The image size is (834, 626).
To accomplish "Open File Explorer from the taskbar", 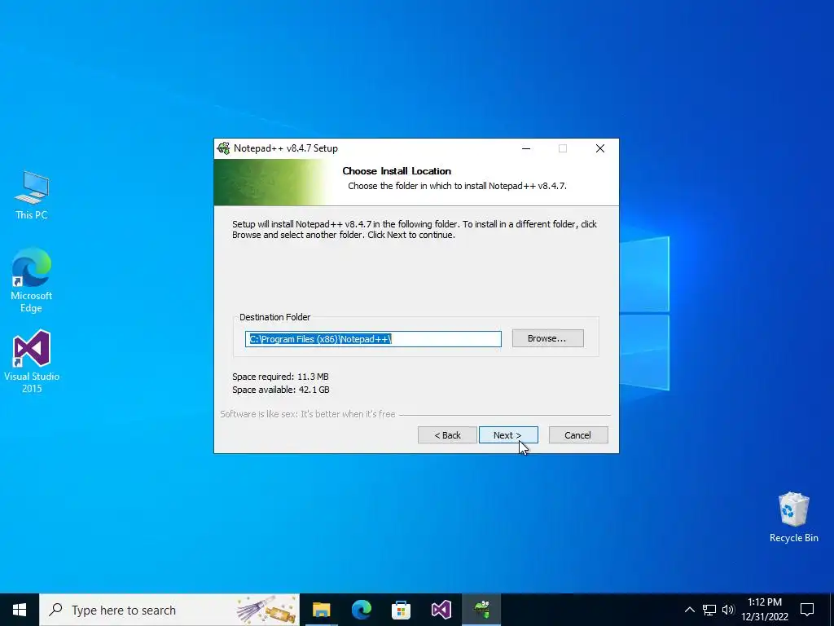I will pos(321,610).
